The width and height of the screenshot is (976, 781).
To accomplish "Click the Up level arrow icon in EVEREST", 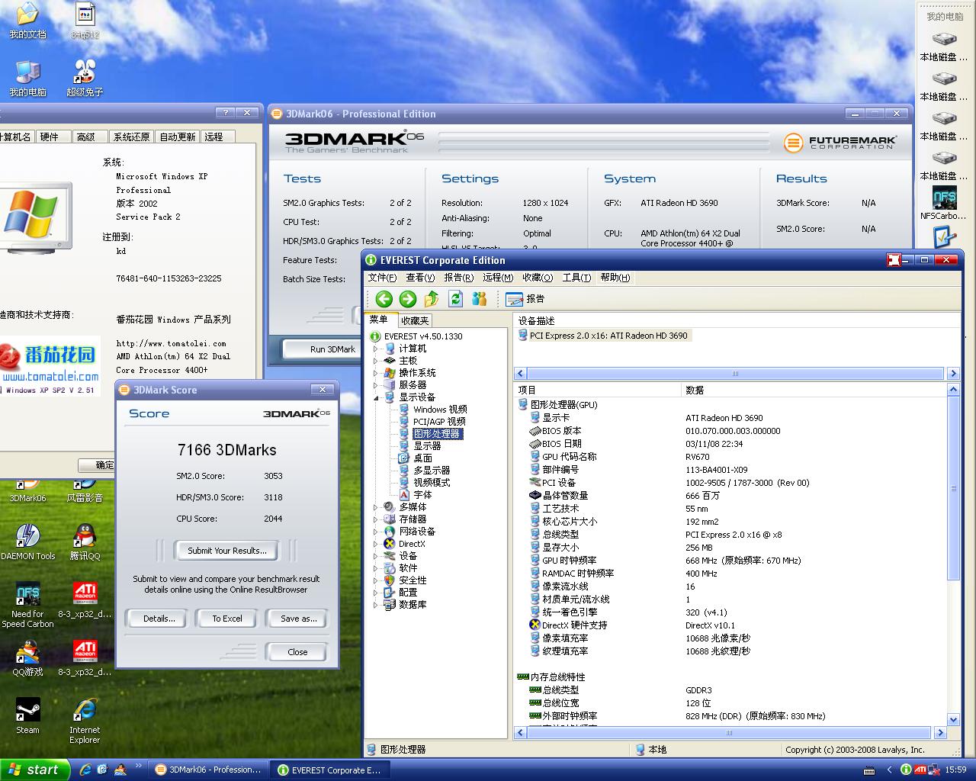I will pos(432,299).
